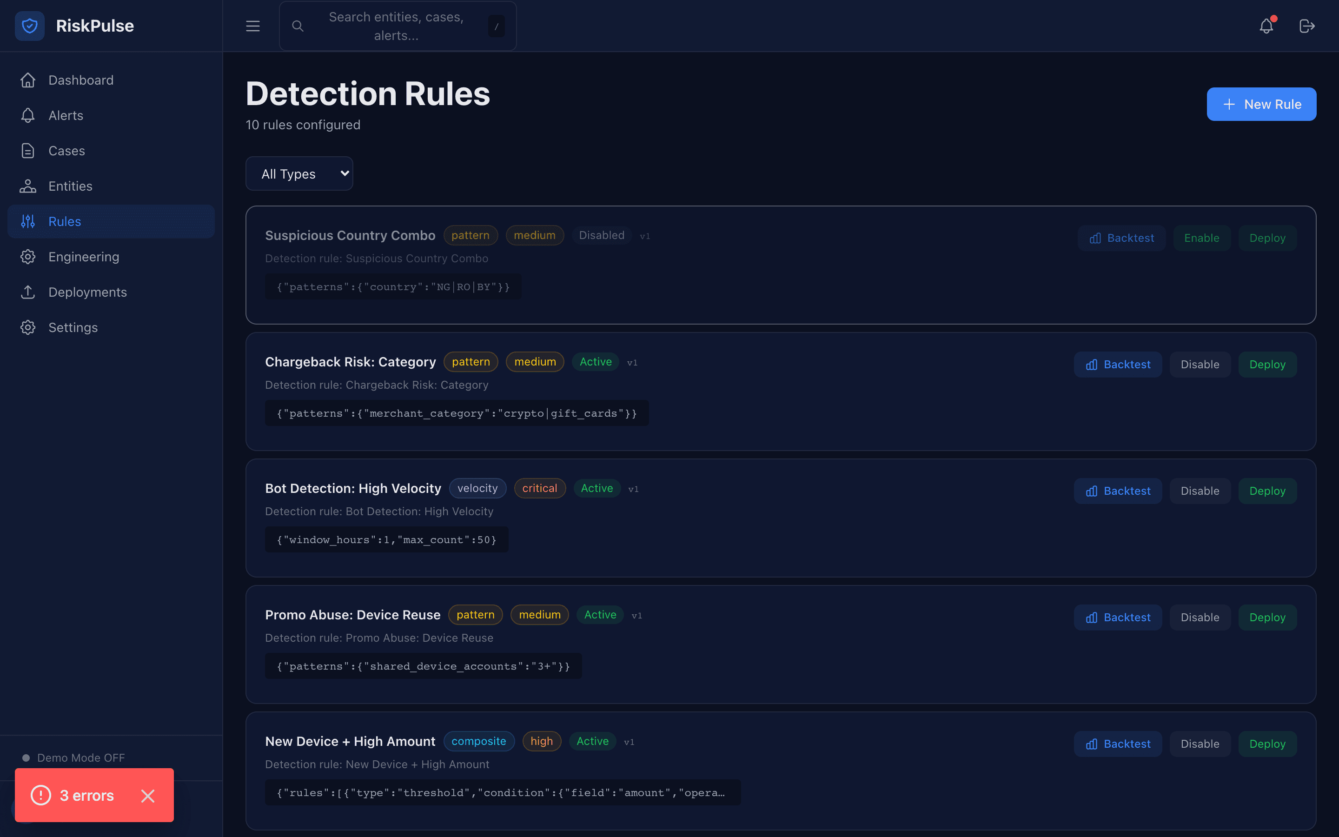Viewport: 1339px width, 837px height.
Task: Deploy Suspicious Country Combo rule
Action: point(1267,238)
